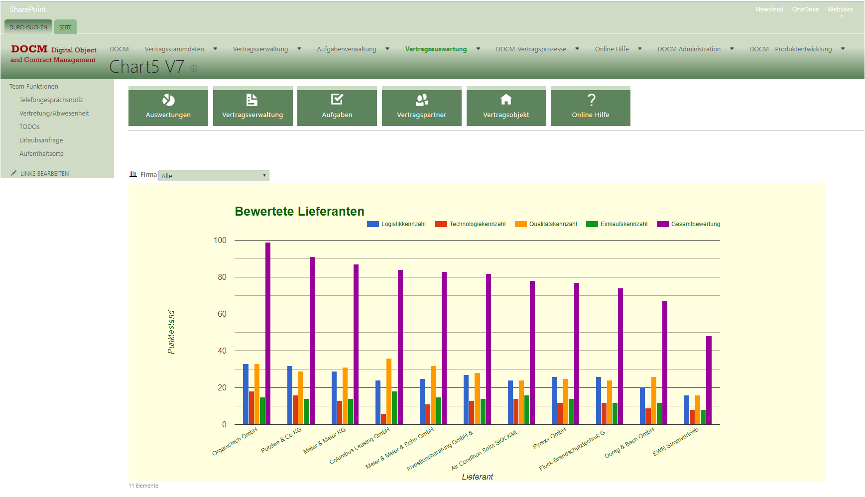Expand Vertragsstammdaten menu arrow
This screenshot has width=865, height=497.
tap(215, 49)
